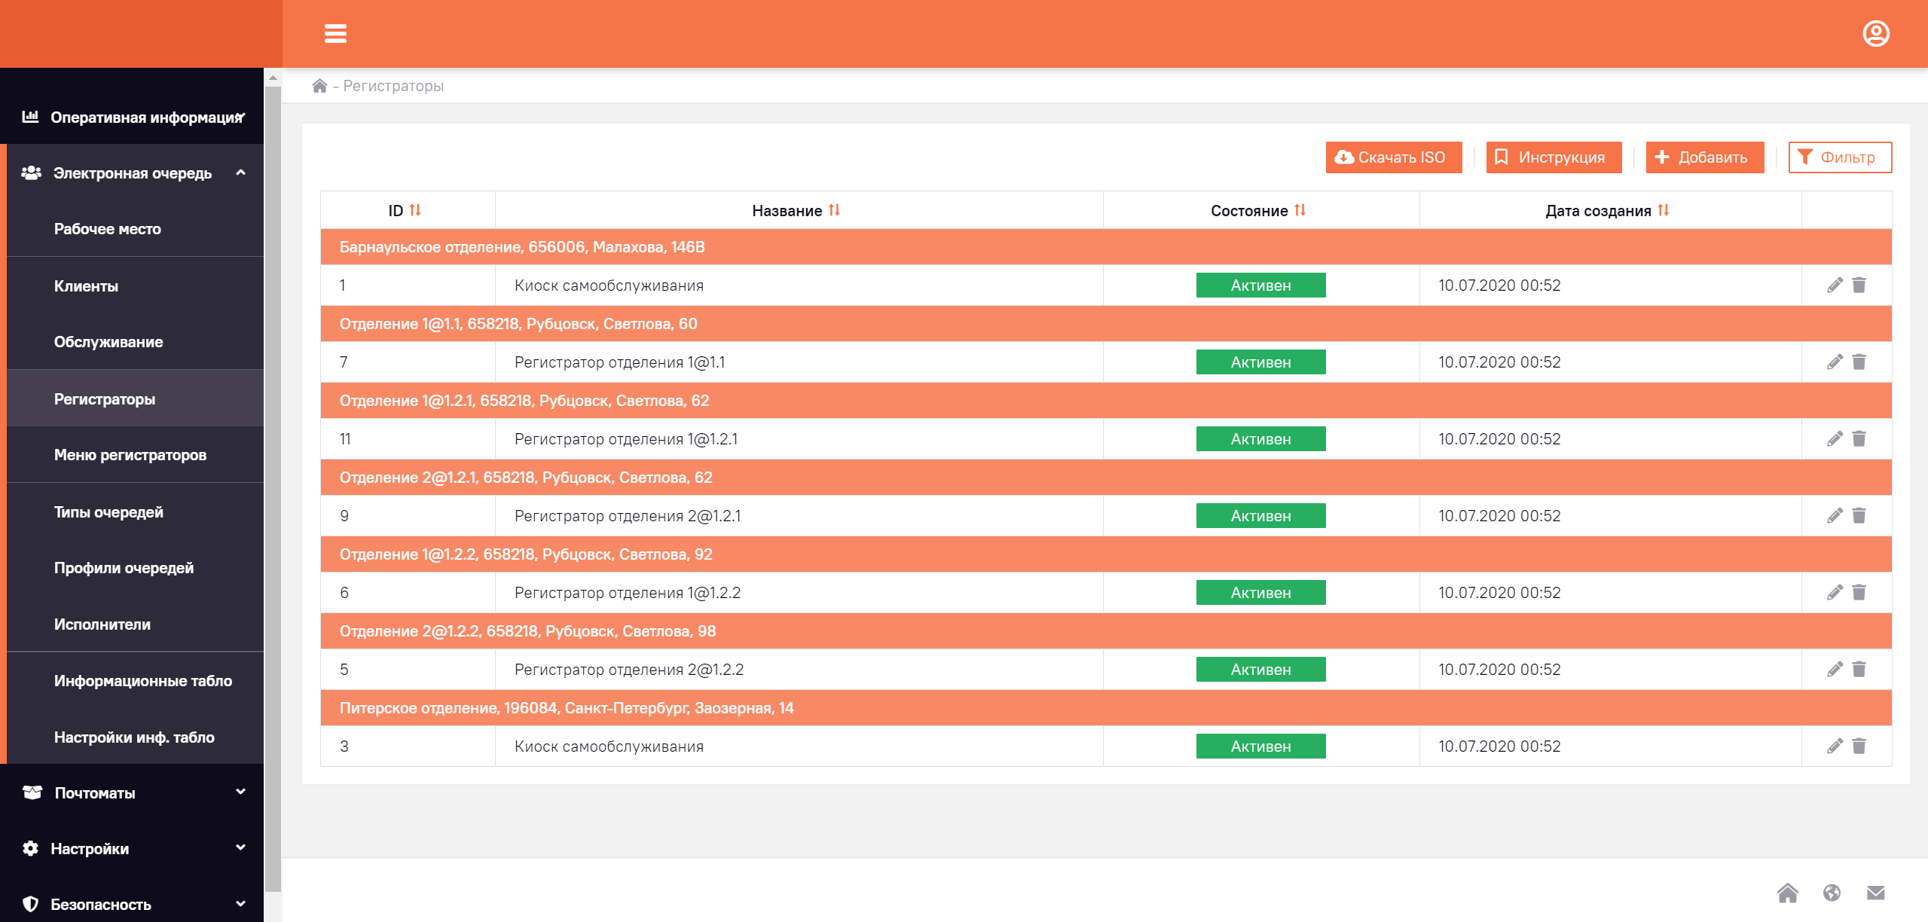Click sidebar scrollbar up arrow
This screenshot has width=1928, height=922.
273,78
